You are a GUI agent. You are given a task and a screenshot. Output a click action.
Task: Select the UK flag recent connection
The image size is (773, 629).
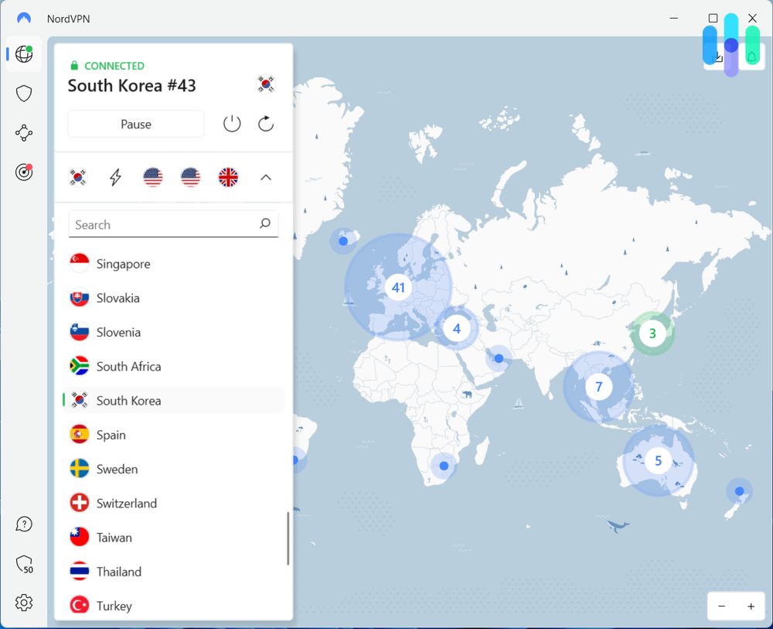pos(228,177)
